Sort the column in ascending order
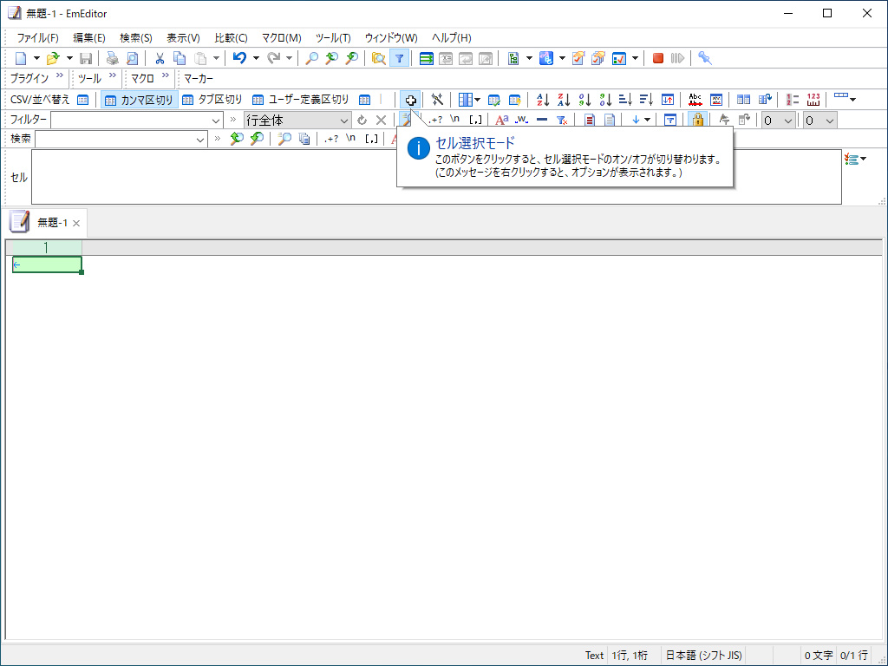Image resolution: width=888 pixels, height=666 pixels. pyautogui.click(x=543, y=100)
